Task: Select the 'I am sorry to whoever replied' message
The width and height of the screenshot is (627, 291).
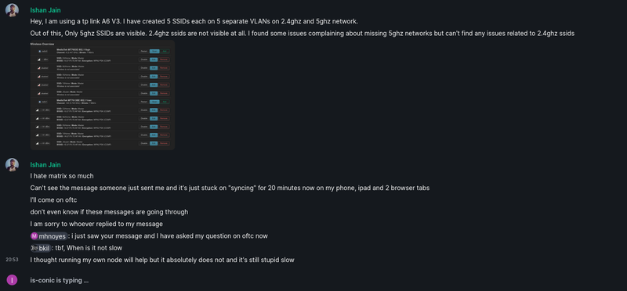Action: click(x=96, y=224)
